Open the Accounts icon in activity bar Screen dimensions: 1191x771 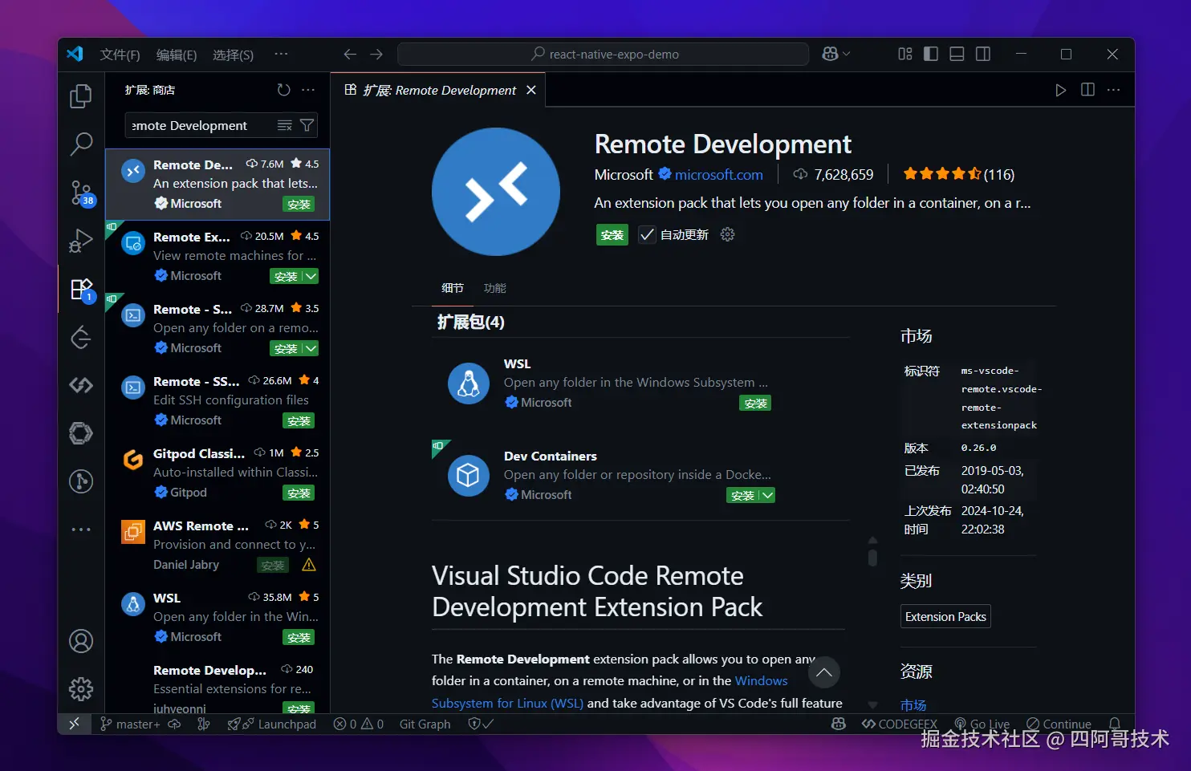tap(81, 641)
